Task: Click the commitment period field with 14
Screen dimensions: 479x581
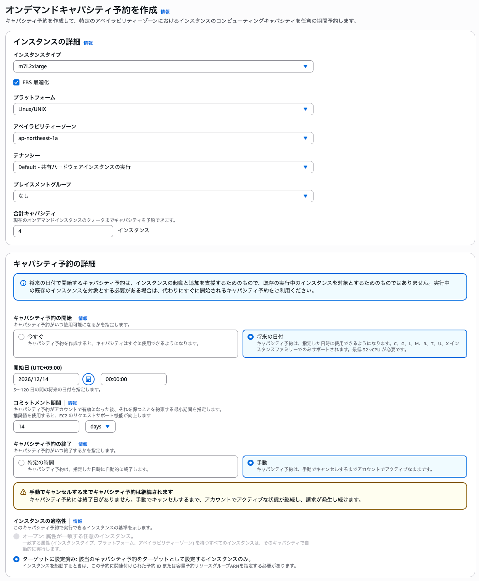Action: click(46, 426)
